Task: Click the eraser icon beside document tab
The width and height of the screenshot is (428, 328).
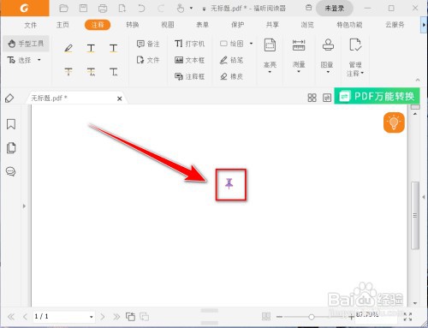Action: [x=9, y=98]
